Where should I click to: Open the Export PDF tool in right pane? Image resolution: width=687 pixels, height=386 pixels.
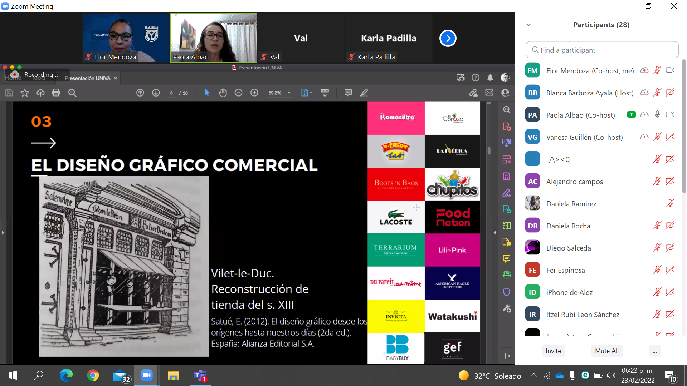click(507, 143)
